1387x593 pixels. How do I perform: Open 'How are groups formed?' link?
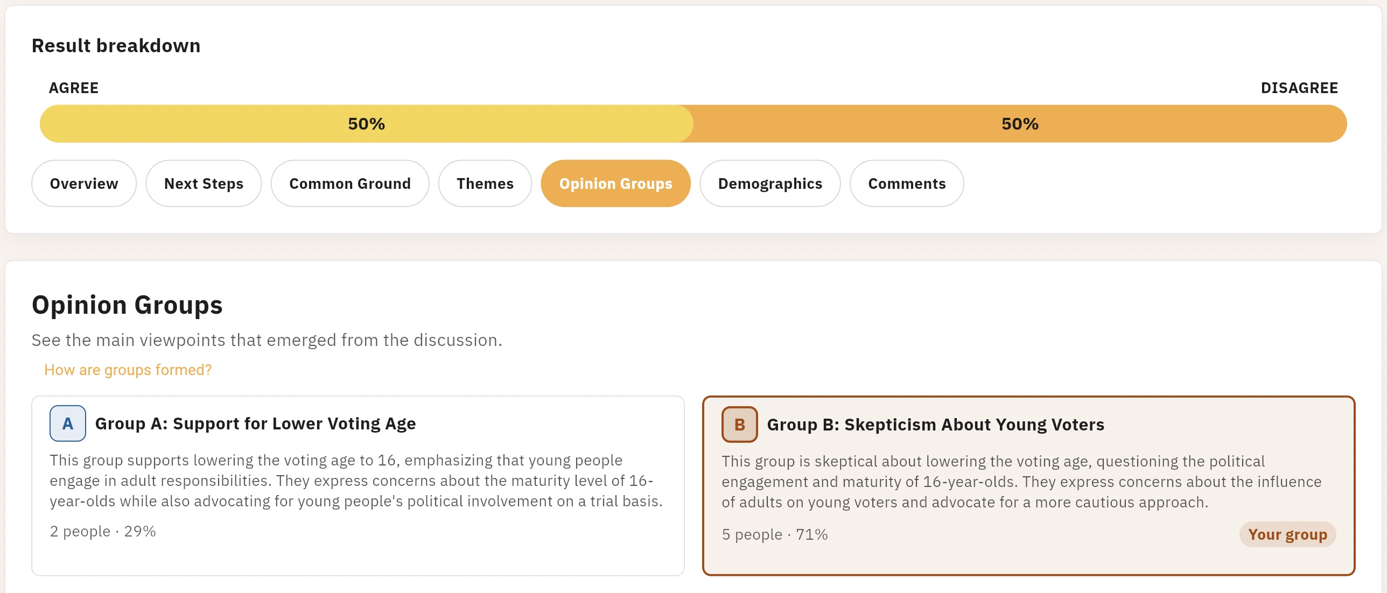(x=128, y=370)
